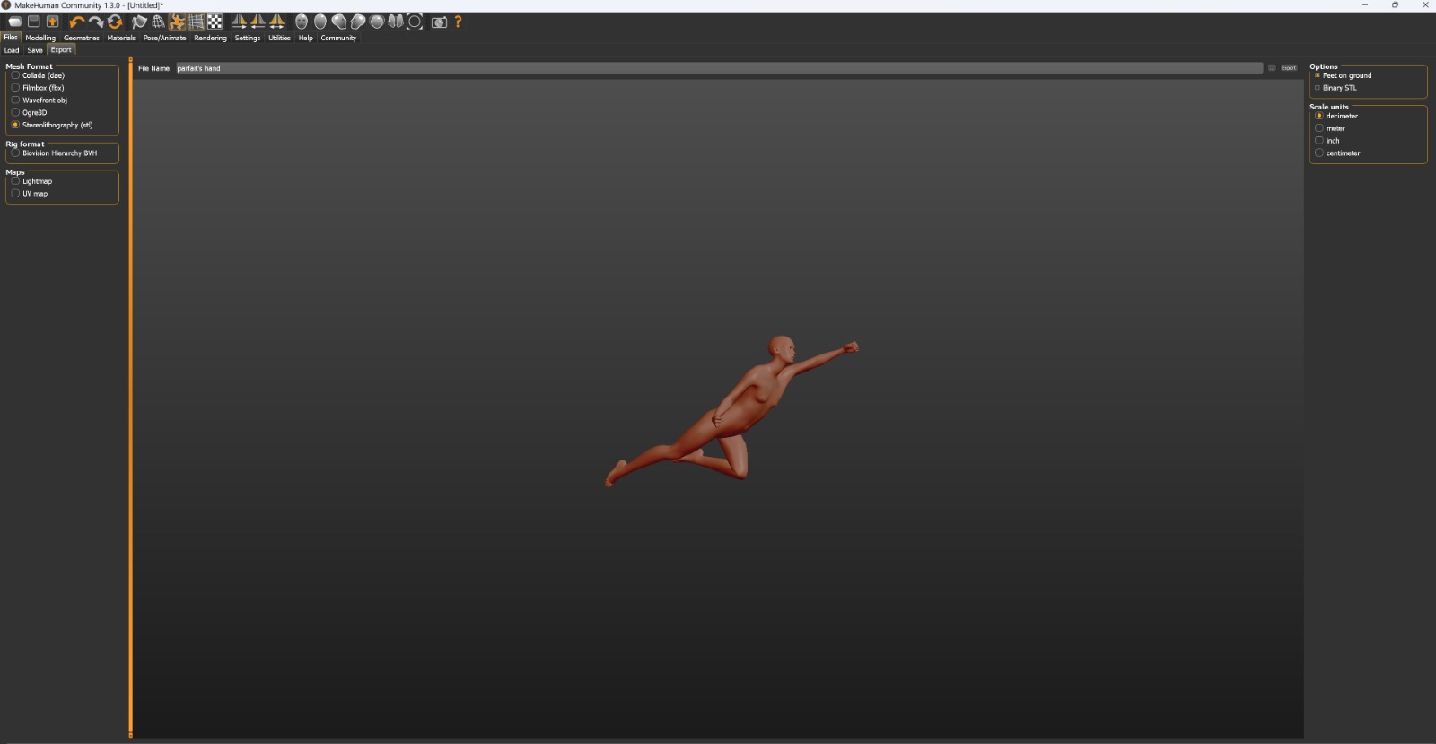Toggle wireframe mesh view icon
This screenshot has width=1436, height=744.
coord(158,22)
